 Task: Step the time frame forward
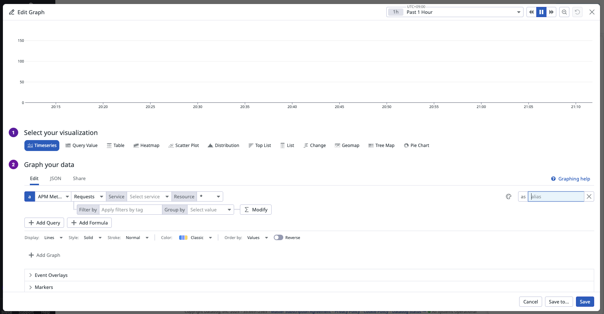tap(551, 12)
